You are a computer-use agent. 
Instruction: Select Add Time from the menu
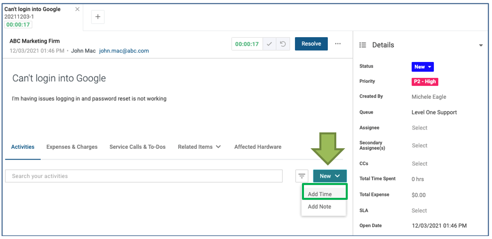click(320, 194)
